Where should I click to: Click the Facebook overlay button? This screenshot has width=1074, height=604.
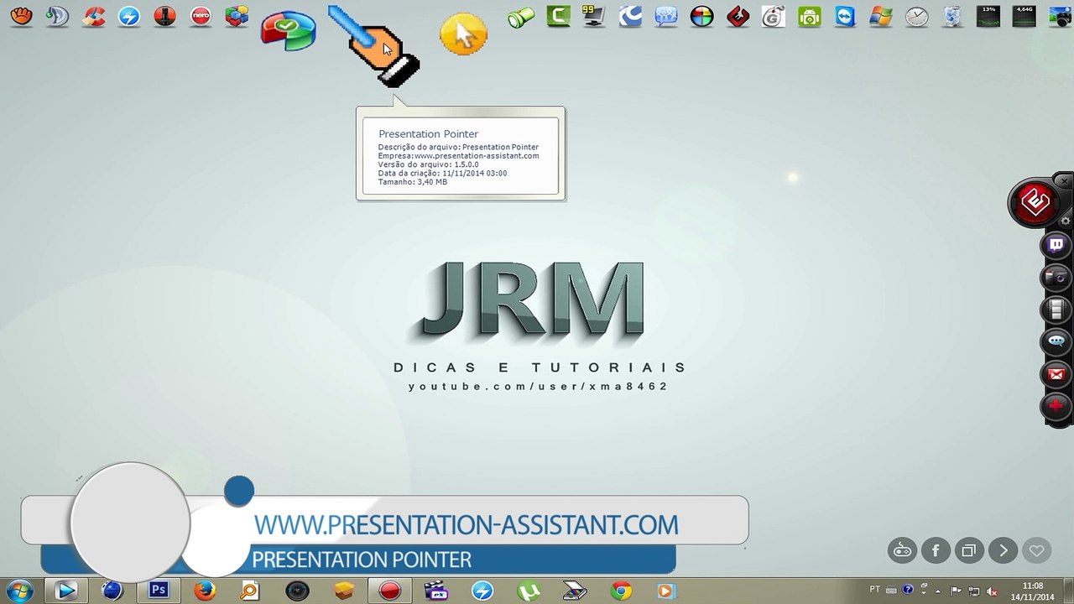[936, 550]
